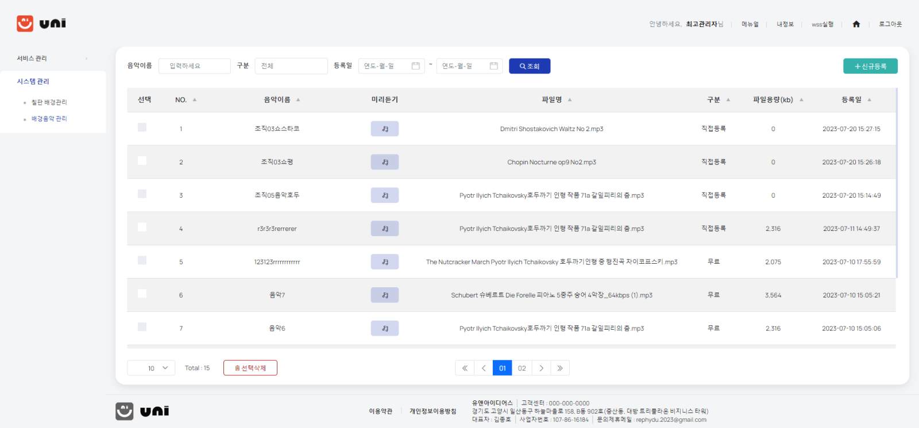Open calendar for end registration date
The width and height of the screenshot is (919, 428).
493,66
